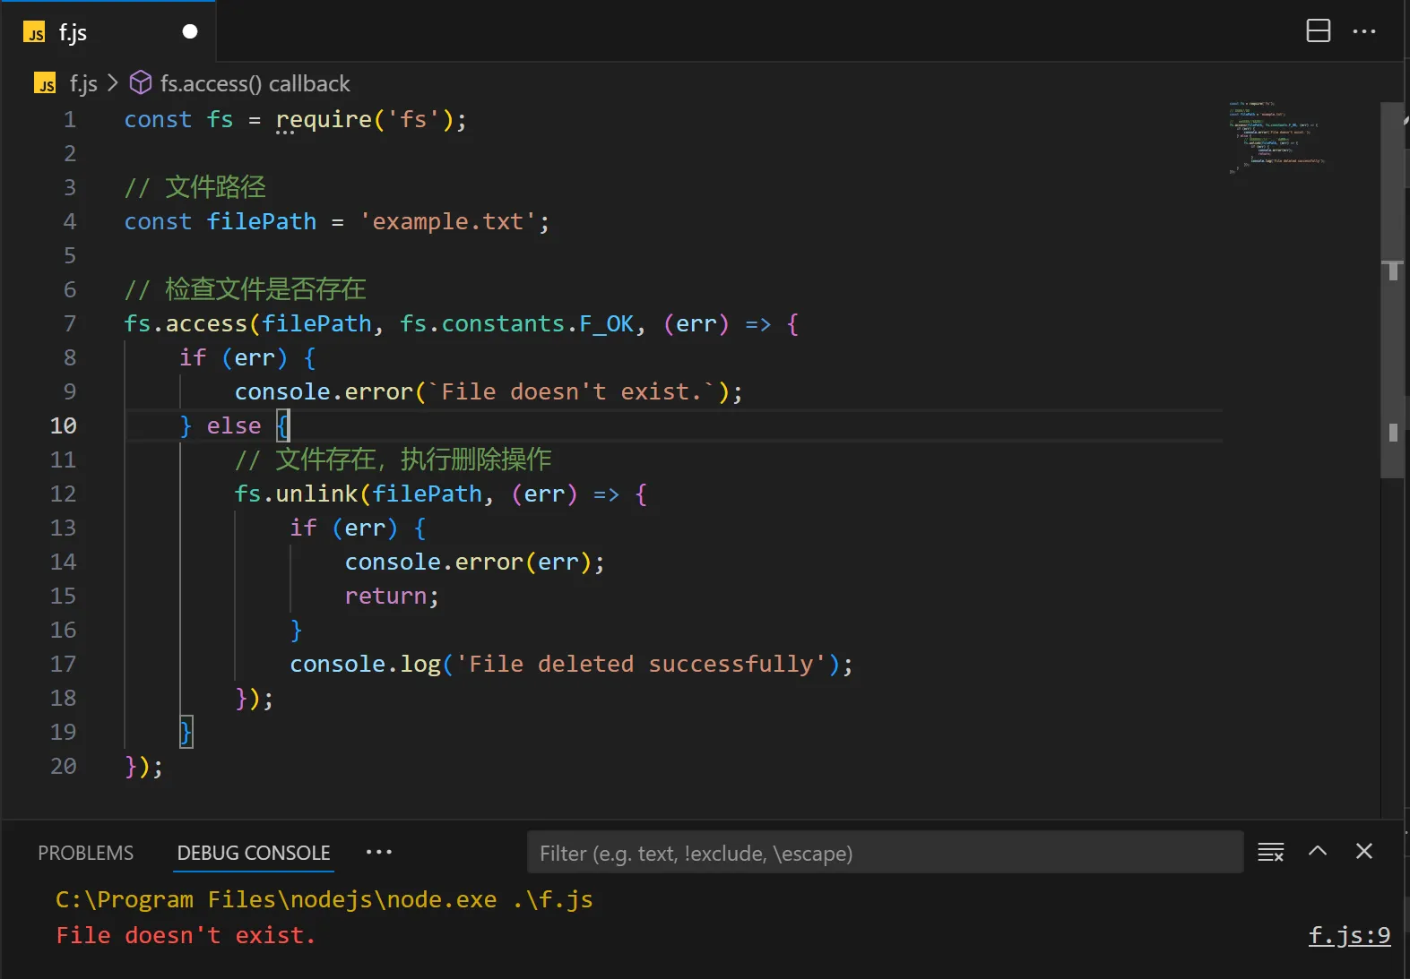Open the editor More Actions ellipsis menu
Viewport: 1410px width, 979px height.
[1364, 31]
